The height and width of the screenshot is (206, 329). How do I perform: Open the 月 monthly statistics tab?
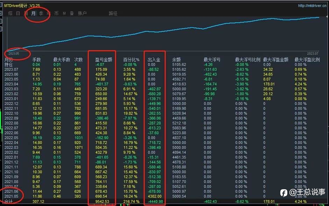[x=33, y=13]
